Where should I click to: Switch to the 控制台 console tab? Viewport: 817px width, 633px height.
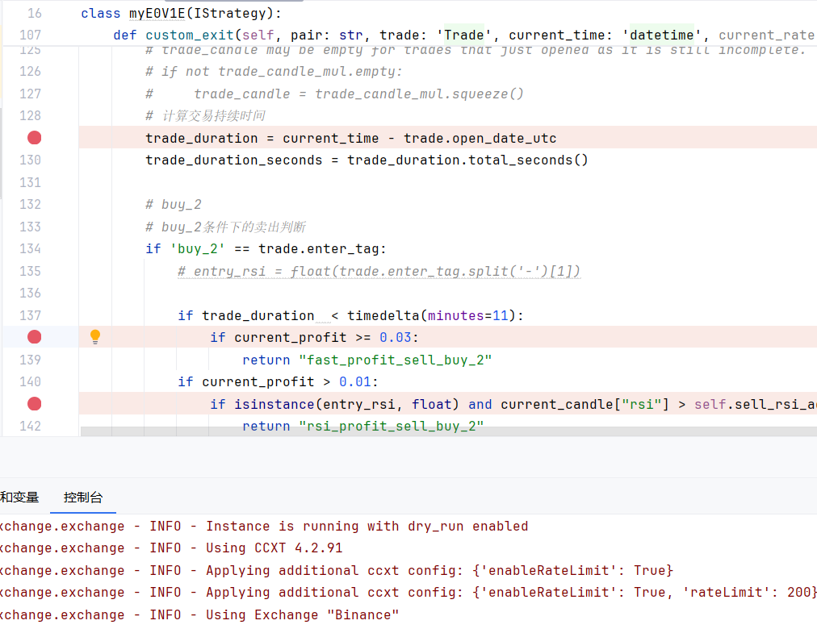(83, 498)
